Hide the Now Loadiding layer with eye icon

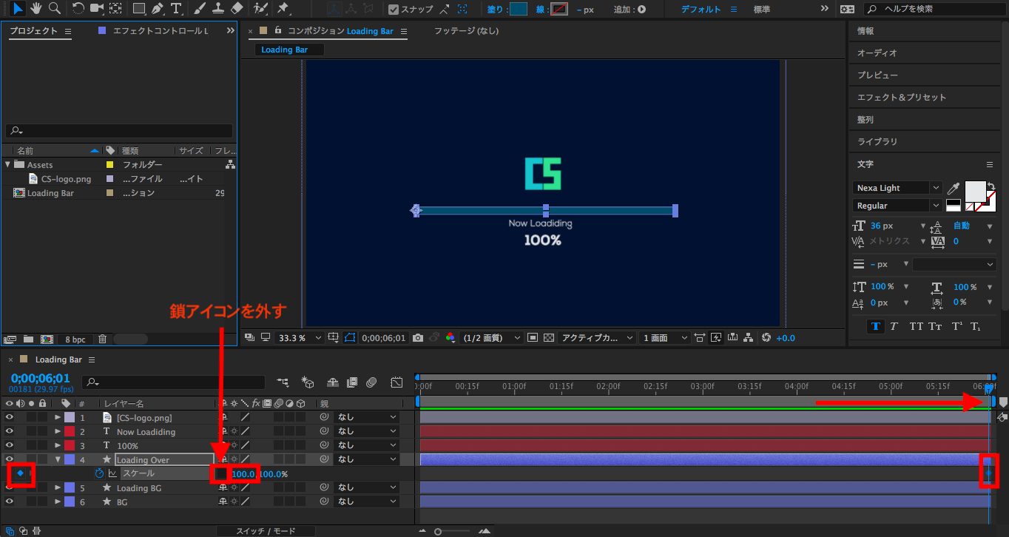click(10, 431)
